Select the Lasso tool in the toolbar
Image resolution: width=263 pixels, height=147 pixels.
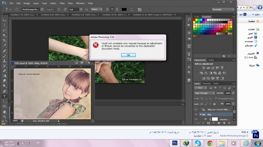(4, 30)
